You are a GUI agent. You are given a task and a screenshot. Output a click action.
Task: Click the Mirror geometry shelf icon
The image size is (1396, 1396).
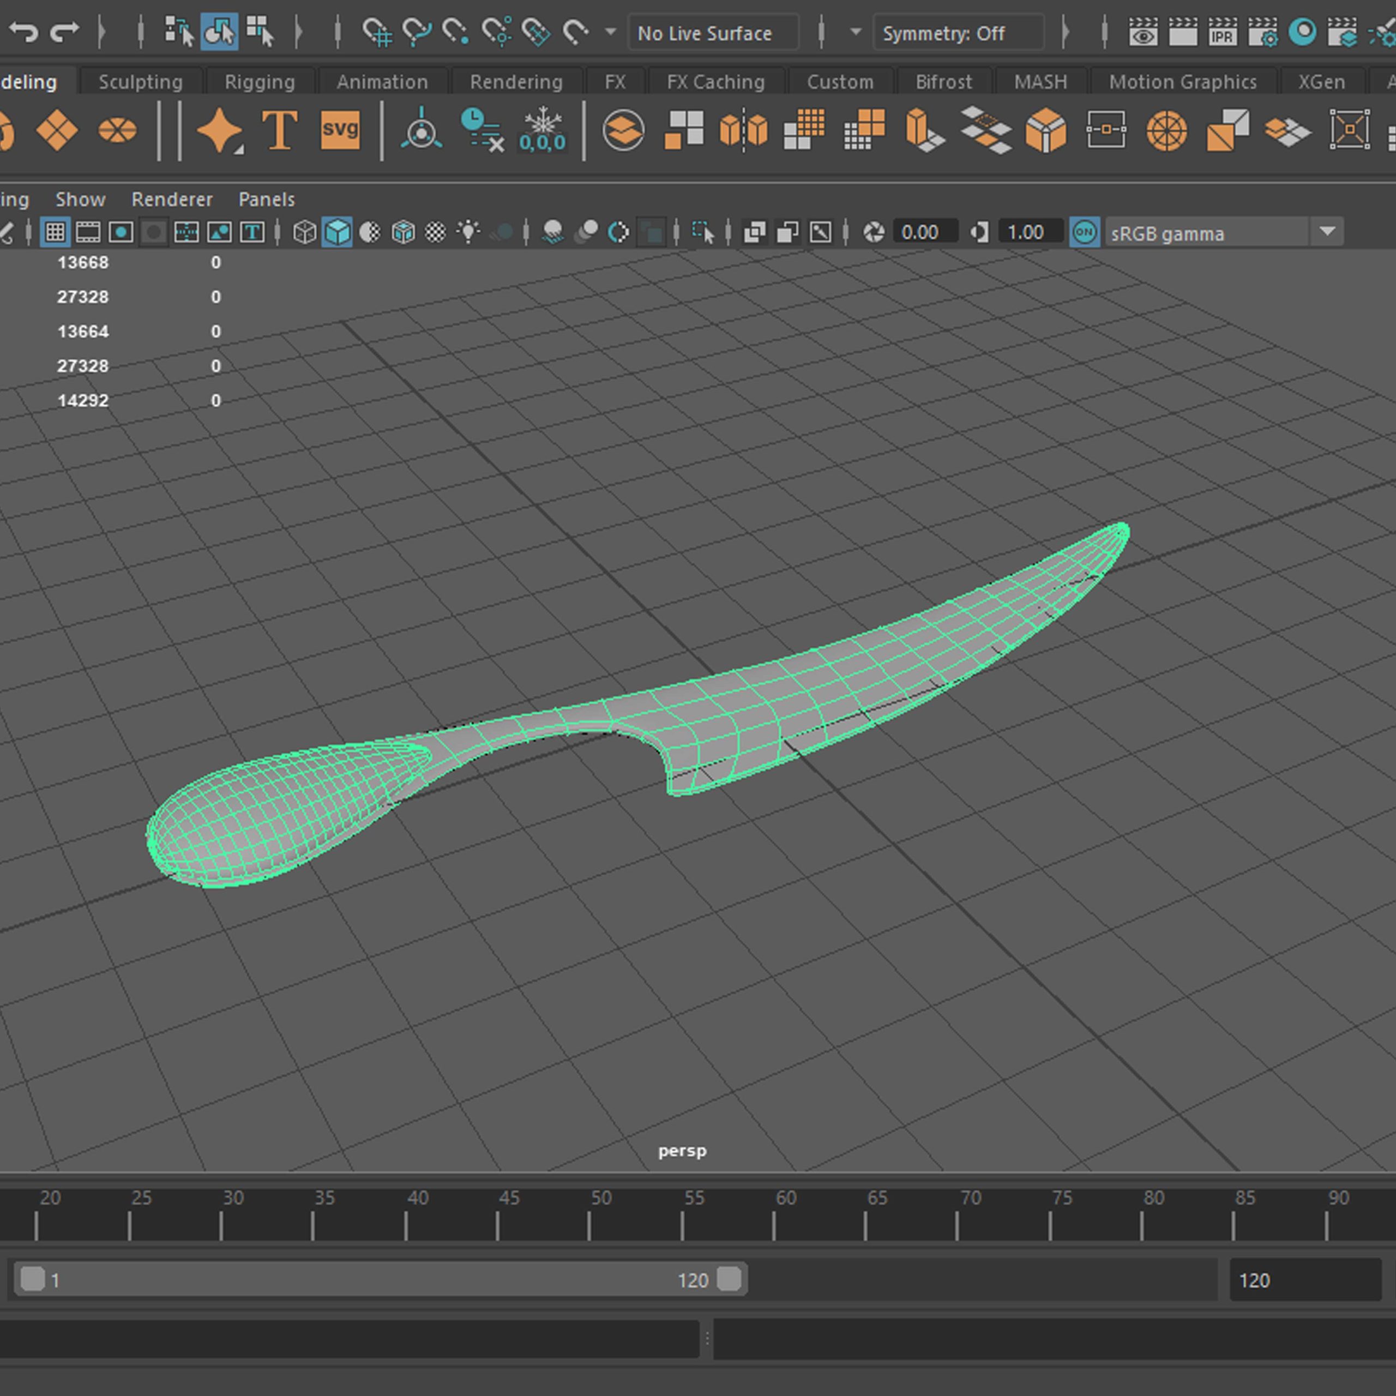pos(743,131)
